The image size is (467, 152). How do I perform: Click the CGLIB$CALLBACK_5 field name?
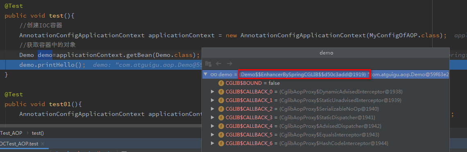pos(249,135)
